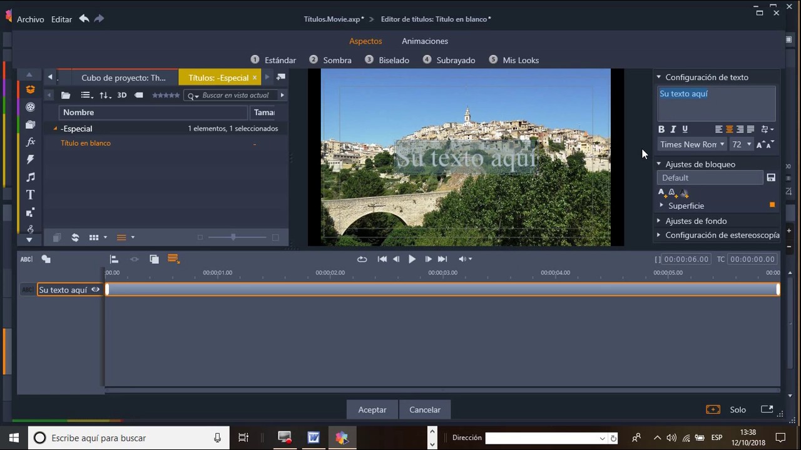This screenshot has height=450, width=801.
Task: Toggle underline text formatting
Action: coord(685,129)
